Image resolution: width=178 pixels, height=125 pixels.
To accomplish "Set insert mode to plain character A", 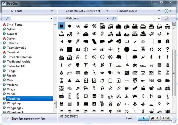I will click(144, 118).
